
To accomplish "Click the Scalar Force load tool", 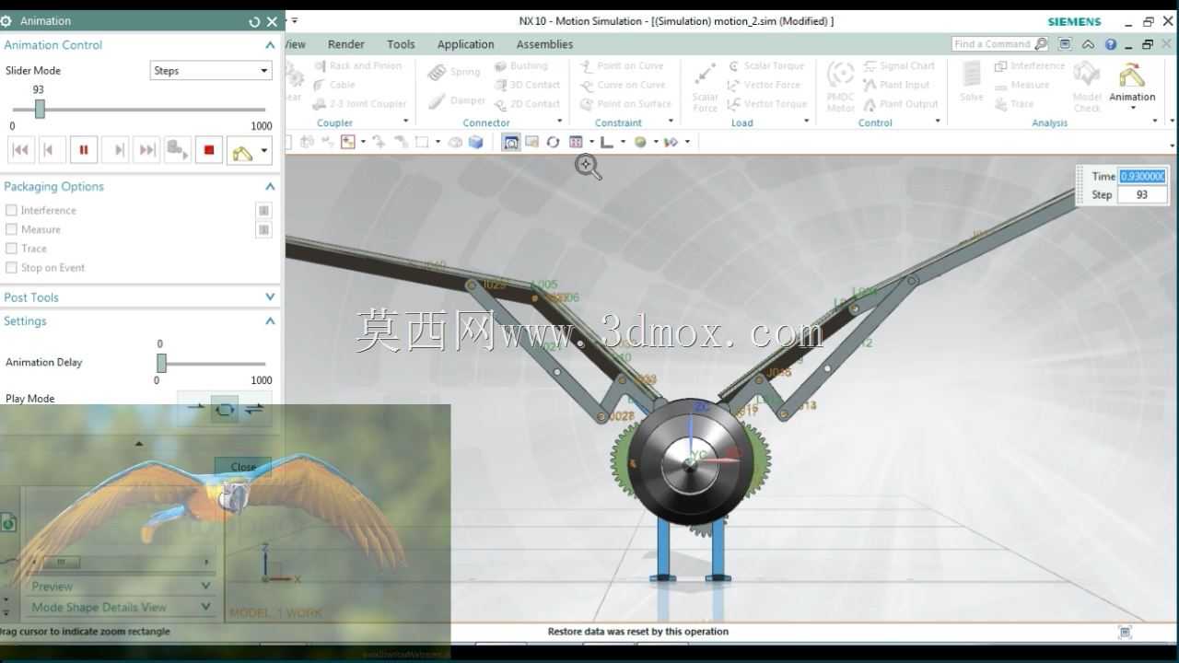I will point(705,87).
